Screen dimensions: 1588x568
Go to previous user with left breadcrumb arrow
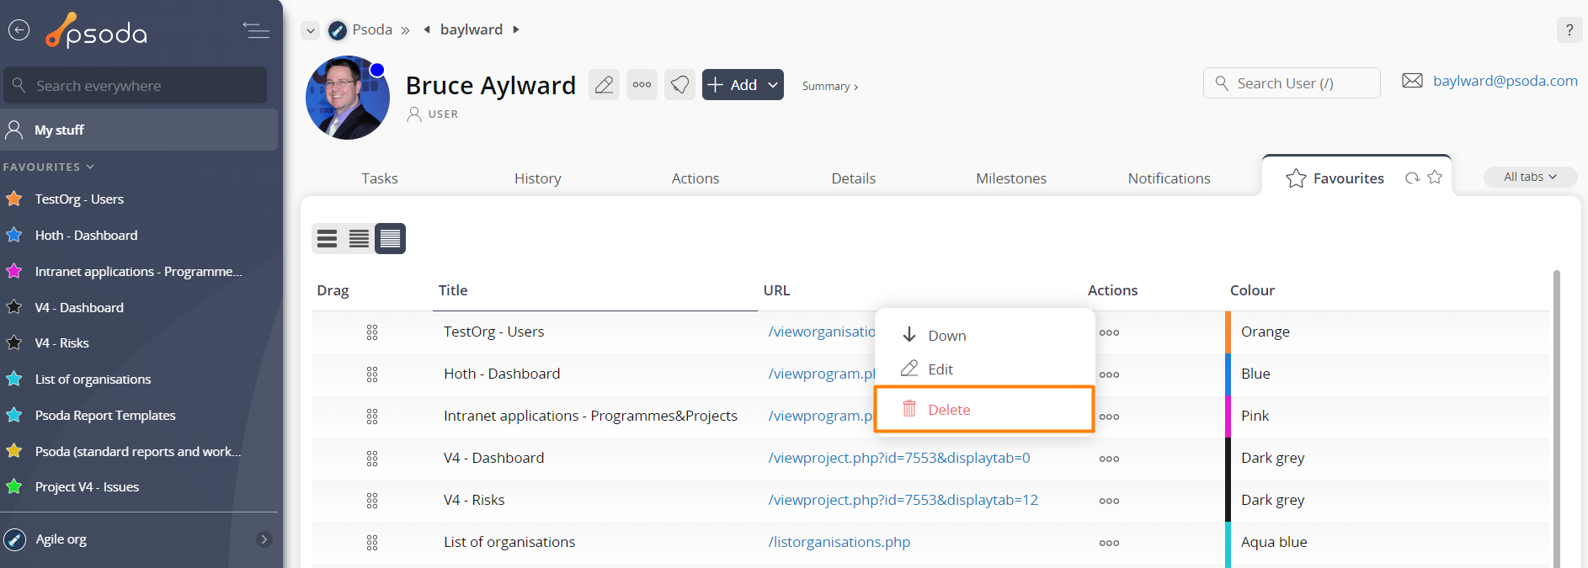427,29
